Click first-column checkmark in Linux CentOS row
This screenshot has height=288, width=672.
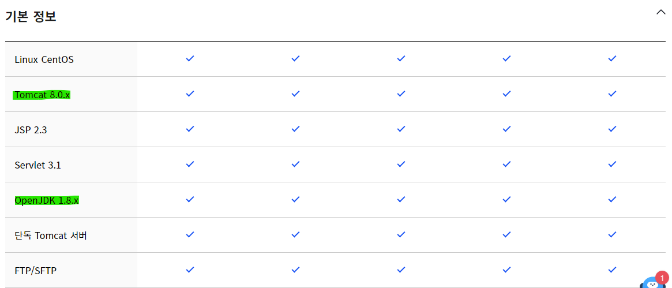point(190,59)
